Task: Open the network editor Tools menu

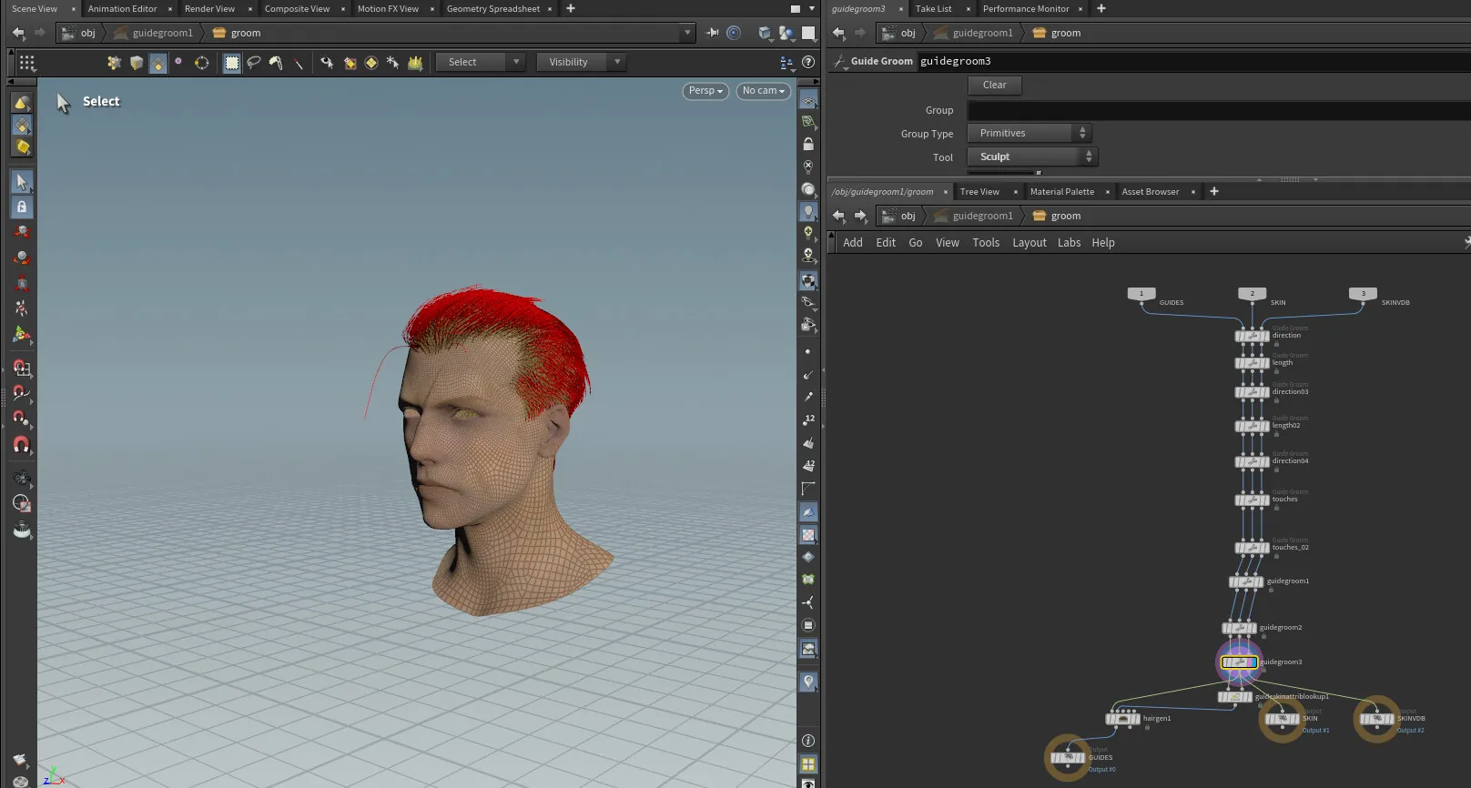Action: tap(986, 243)
